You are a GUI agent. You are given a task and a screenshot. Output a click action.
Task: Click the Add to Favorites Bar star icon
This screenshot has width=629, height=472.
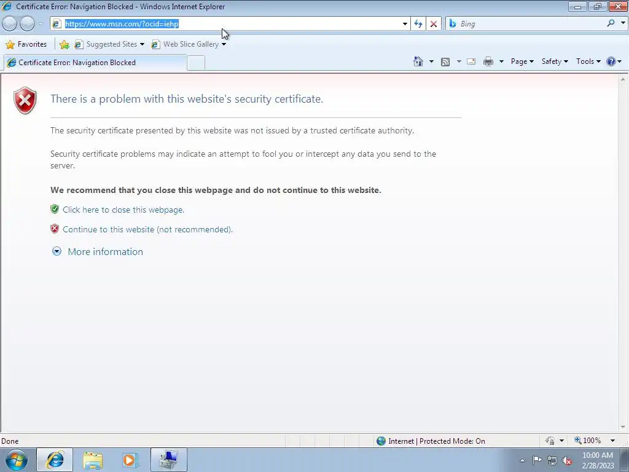[64, 44]
